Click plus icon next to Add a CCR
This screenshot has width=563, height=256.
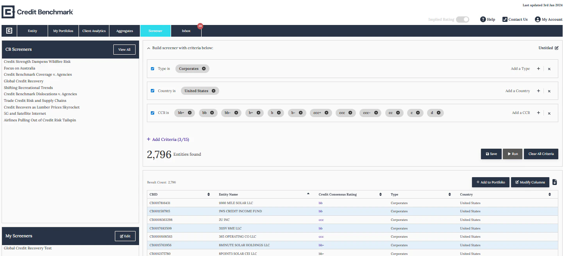coord(538,113)
